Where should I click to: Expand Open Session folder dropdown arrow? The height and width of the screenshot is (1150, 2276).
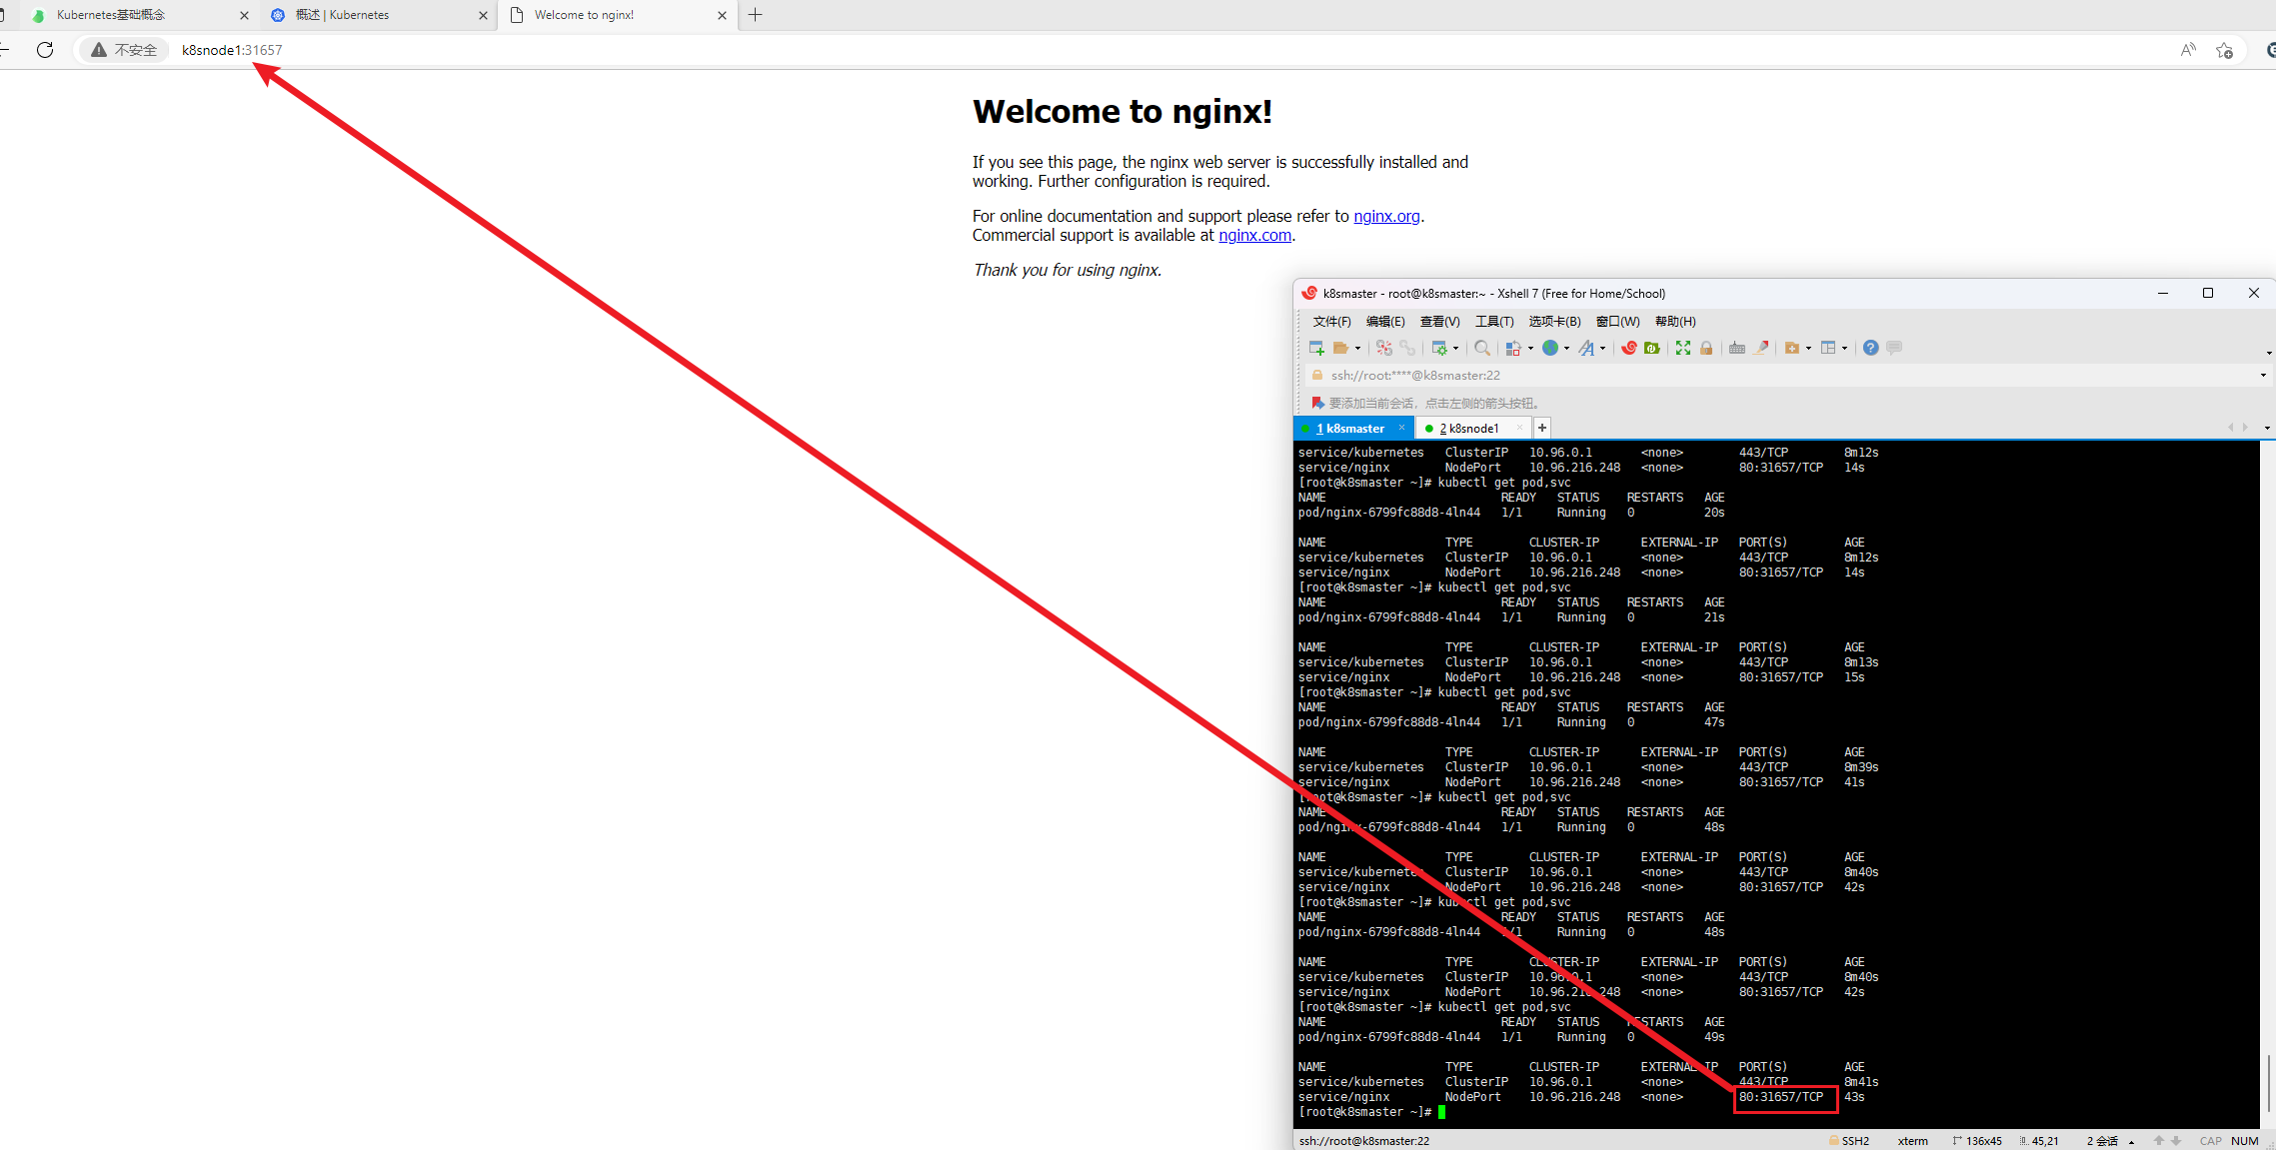point(1357,348)
